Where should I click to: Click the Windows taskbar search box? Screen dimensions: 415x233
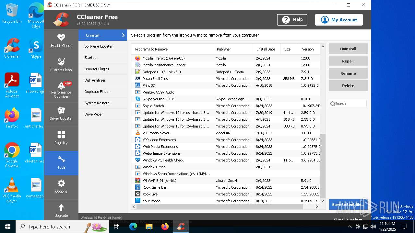click(62, 227)
